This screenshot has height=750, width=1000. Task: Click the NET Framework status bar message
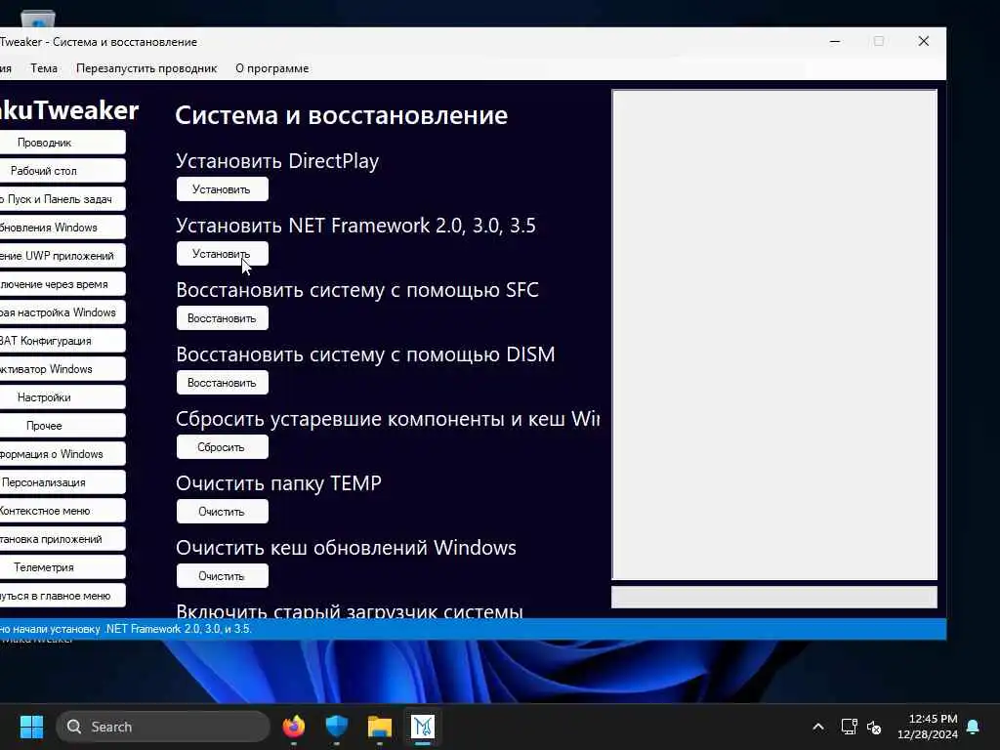pos(126,629)
